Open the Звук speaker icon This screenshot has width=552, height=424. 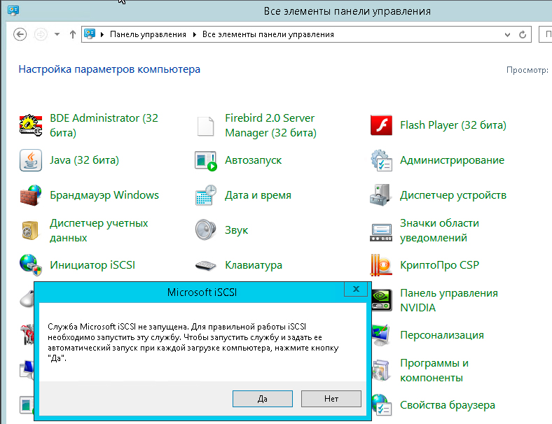click(205, 230)
